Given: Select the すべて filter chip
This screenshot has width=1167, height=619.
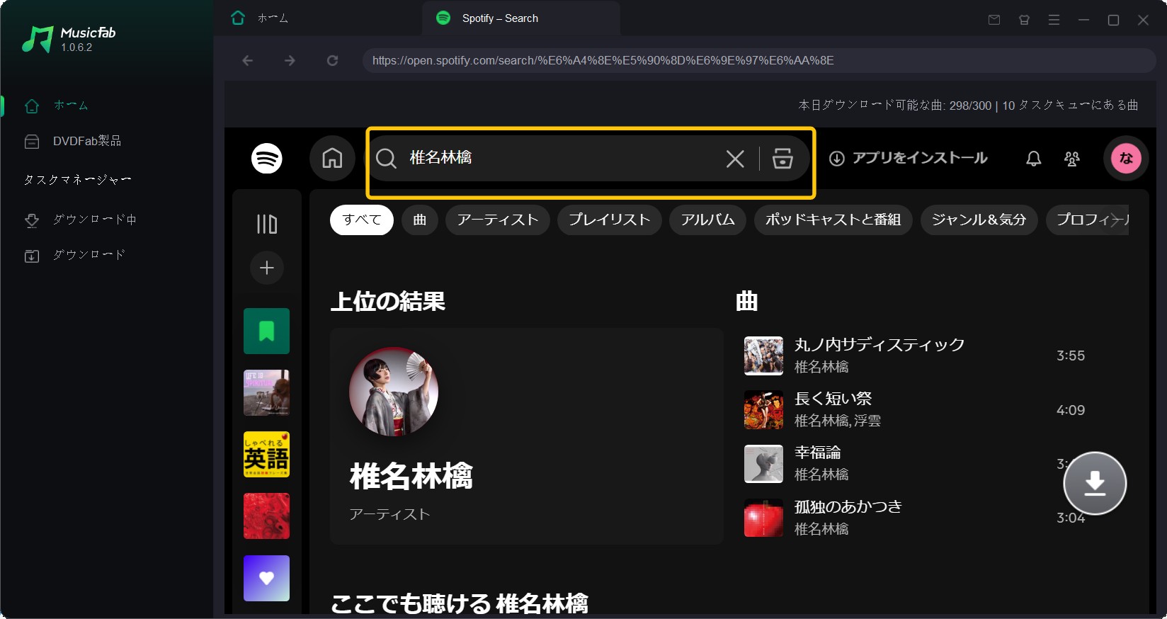Looking at the screenshot, I should pos(362,220).
